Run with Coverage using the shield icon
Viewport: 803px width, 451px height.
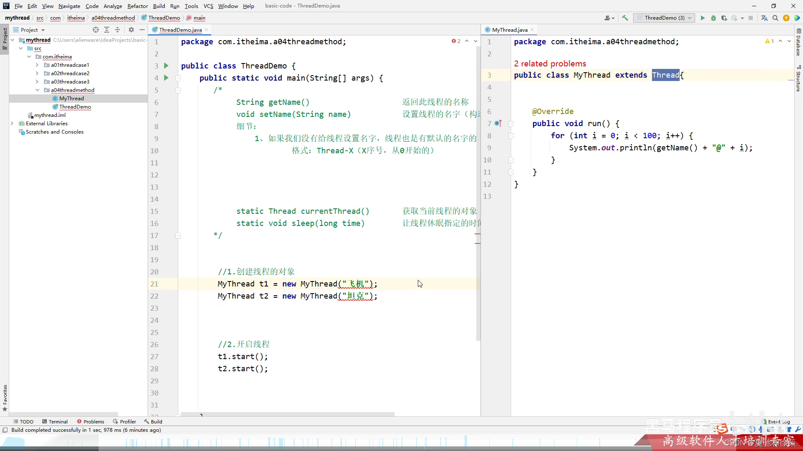pos(724,18)
